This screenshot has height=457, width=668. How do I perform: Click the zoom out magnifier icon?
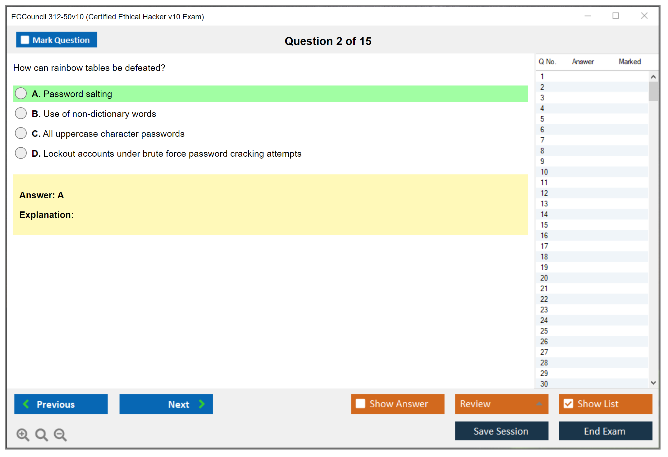[x=60, y=434]
